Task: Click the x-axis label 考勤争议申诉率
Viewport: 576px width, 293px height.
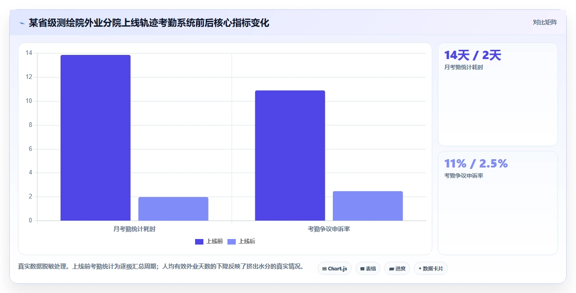Action: click(x=329, y=229)
